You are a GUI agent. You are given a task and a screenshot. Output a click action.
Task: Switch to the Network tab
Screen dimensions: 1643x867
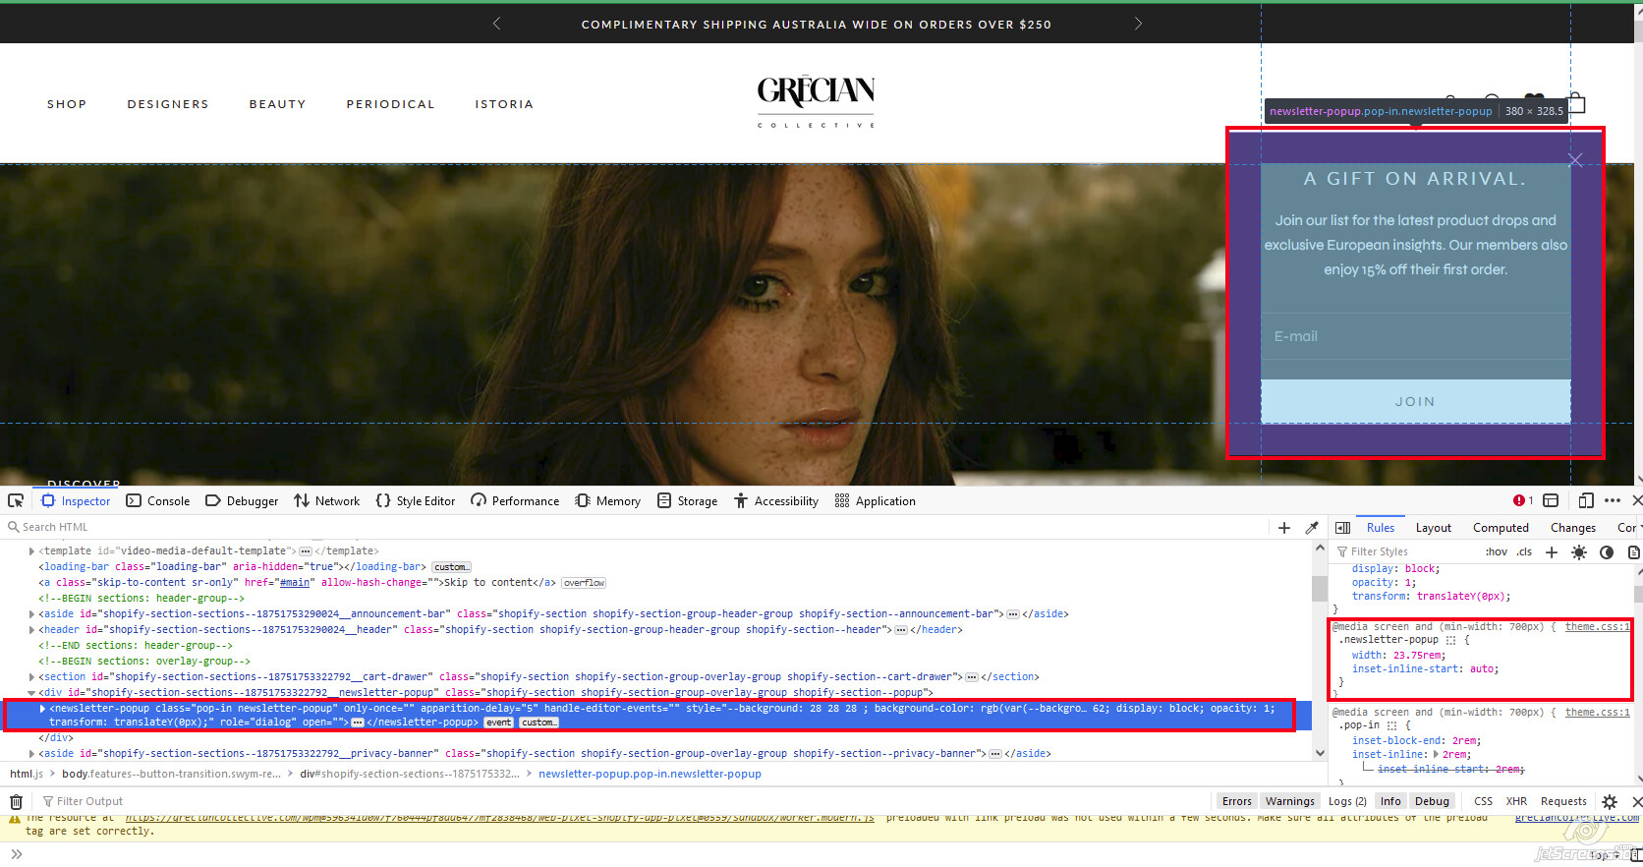pos(327,501)
